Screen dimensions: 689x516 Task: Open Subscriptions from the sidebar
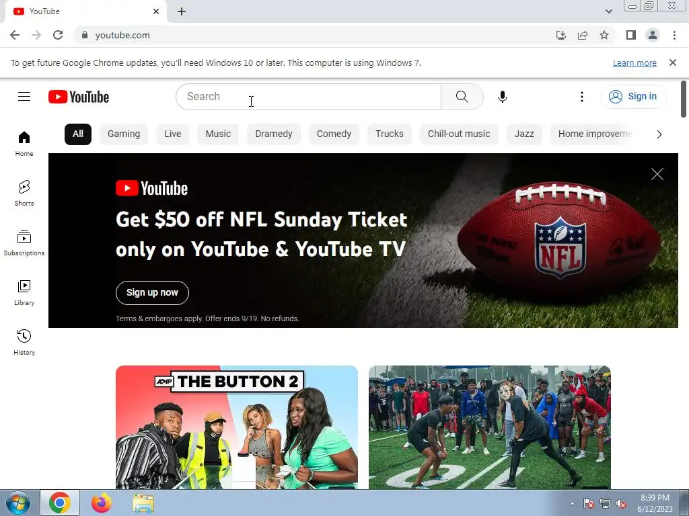point(24,243)
